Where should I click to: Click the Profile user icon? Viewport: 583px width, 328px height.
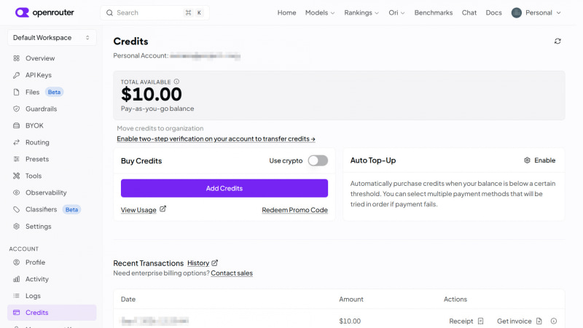(x=16, y=262)
